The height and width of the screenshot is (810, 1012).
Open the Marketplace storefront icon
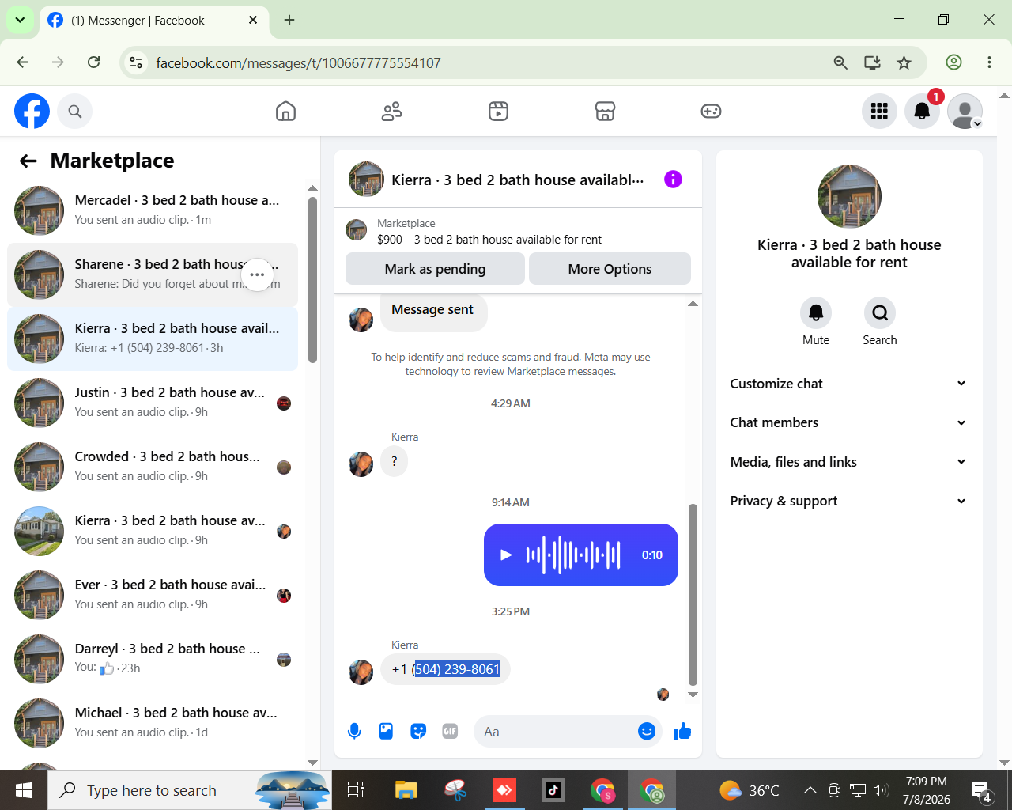point(605,112)
